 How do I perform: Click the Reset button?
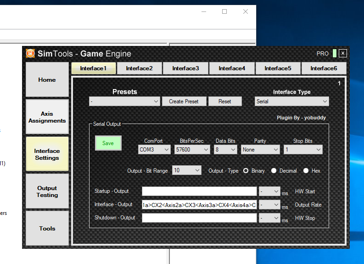[x=225, y=101]
